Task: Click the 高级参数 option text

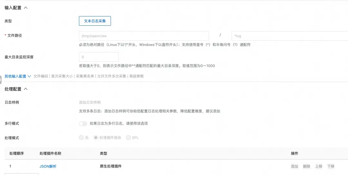Action: (x=137, y=76)
